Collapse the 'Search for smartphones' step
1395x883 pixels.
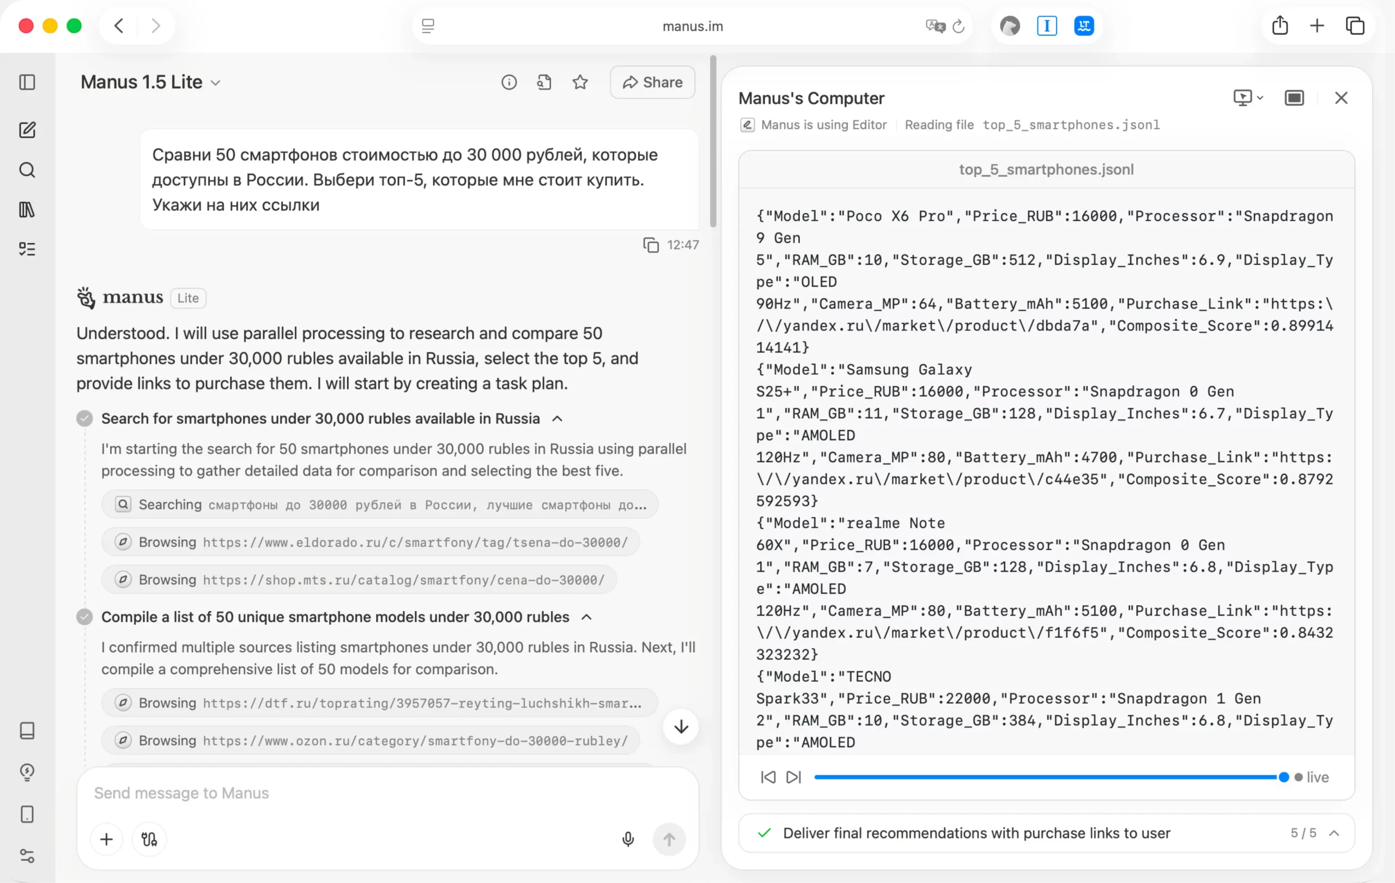[x=557, y=419]
